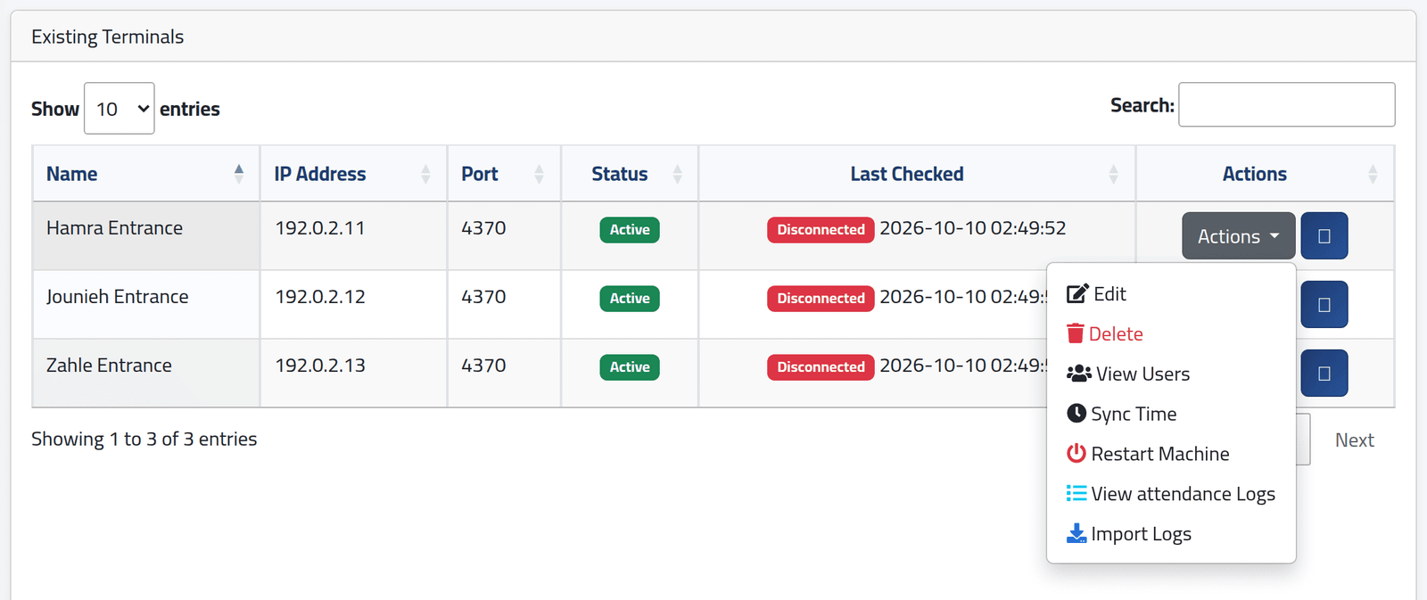Viewport: 1427px width, 600px height.
Task: Click the Edit pencil icon in dropdown
Action: point(1077,293)
